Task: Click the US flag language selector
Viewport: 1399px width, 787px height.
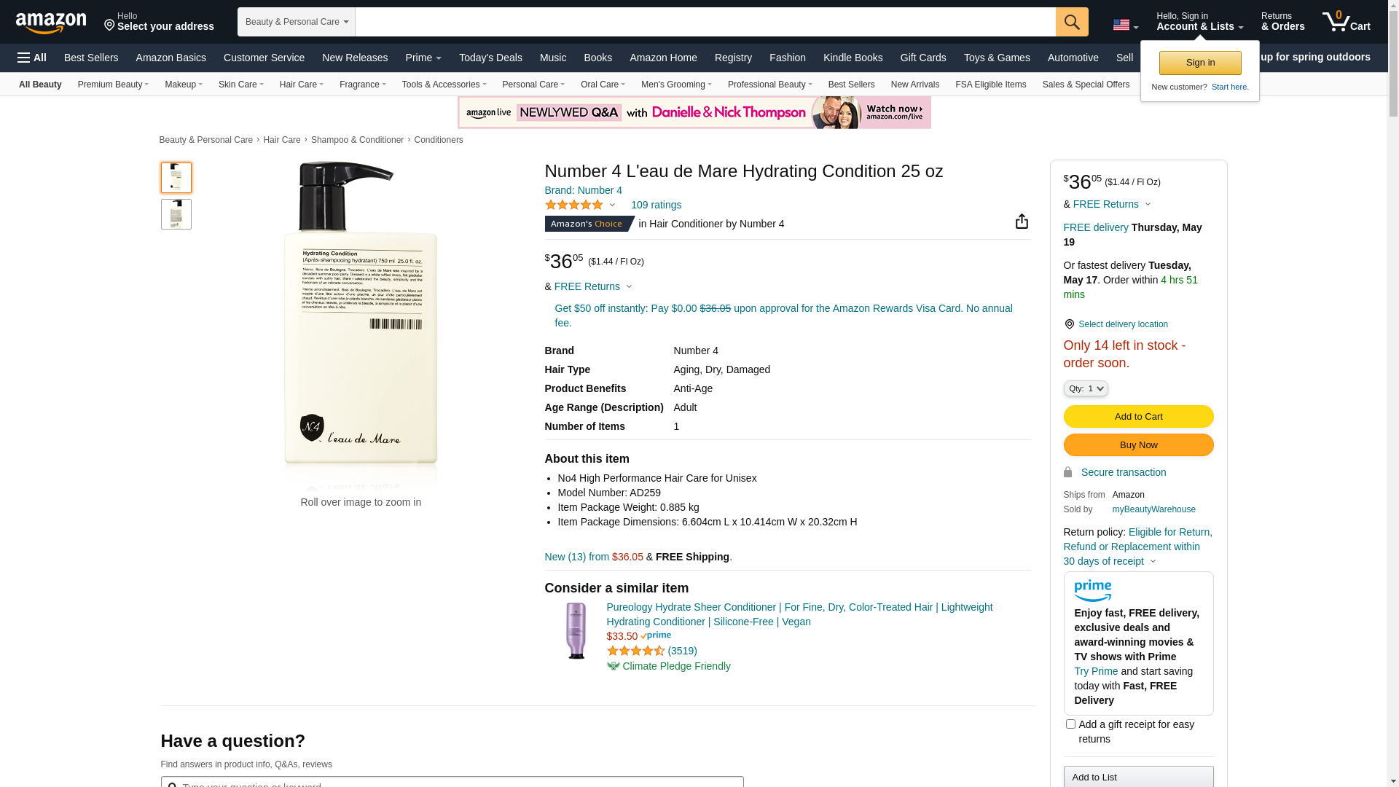Action: 1125,26
